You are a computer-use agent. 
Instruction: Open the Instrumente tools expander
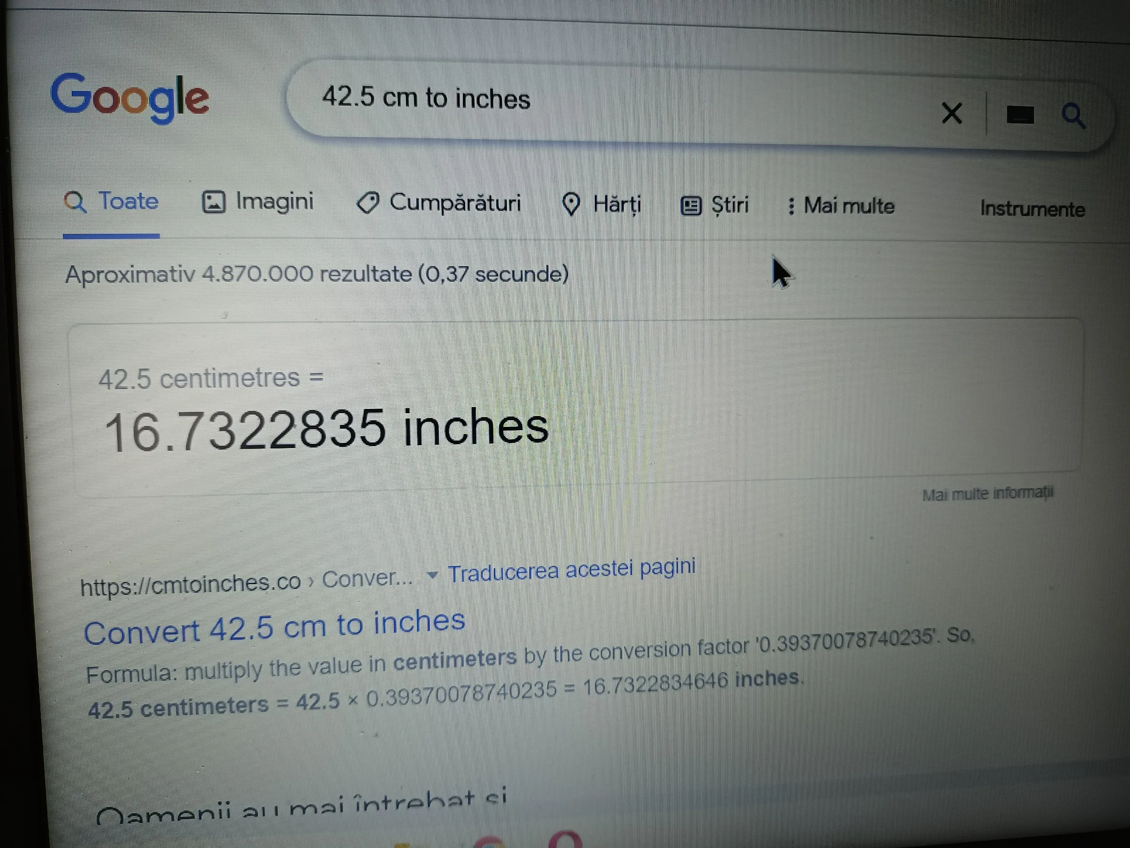pos(1032,209)
